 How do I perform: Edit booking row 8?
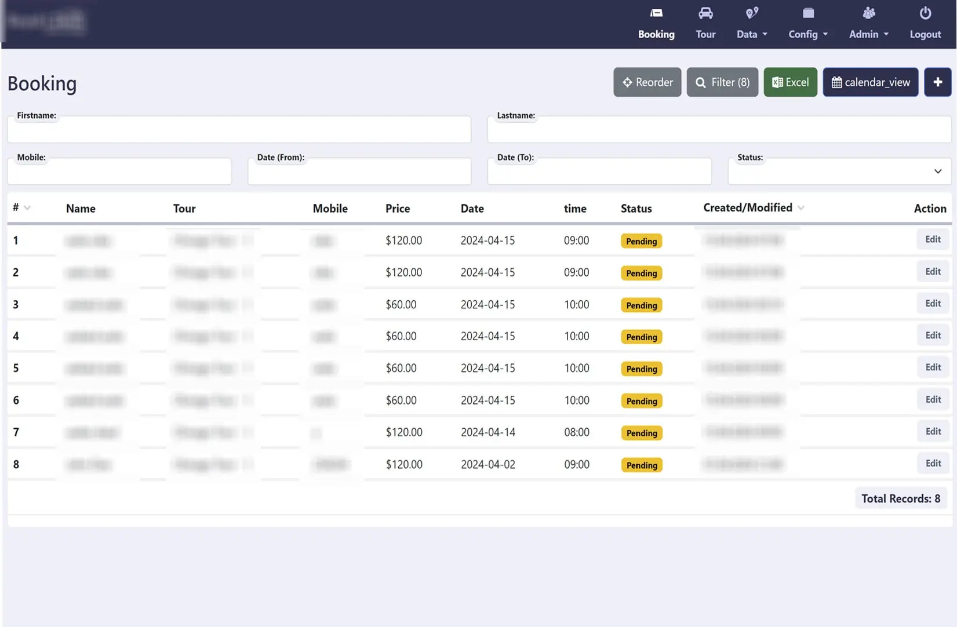click(x=932, y=464)
